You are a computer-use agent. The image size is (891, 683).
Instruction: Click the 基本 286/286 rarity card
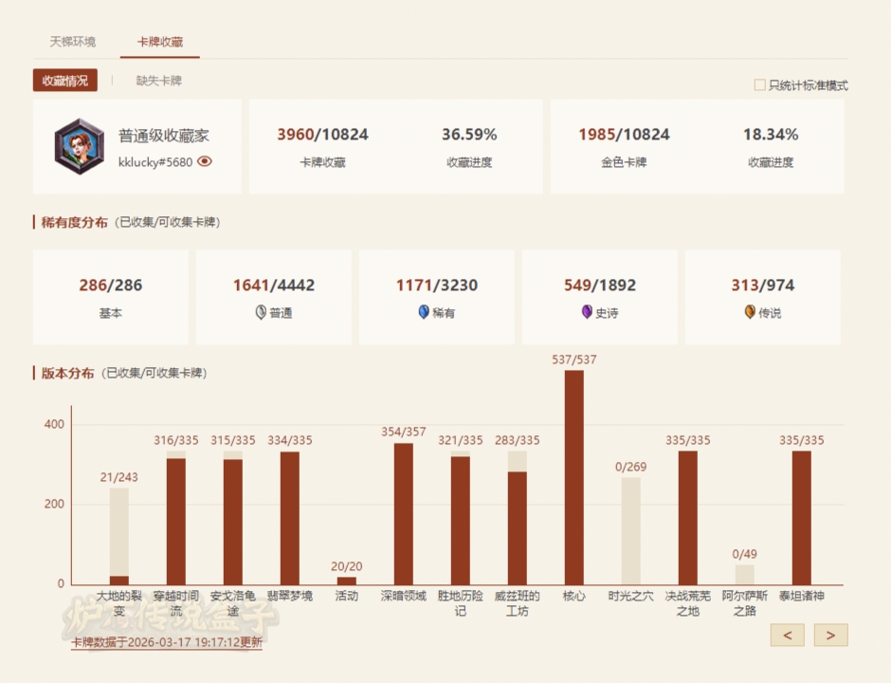point(111,297)
